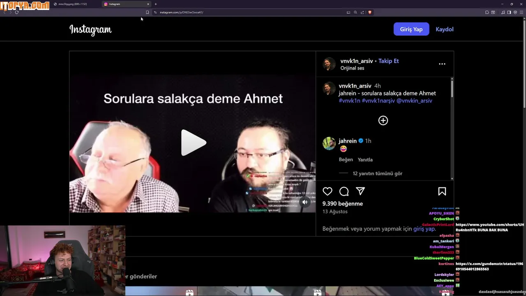The height and width of the screenshot is (296, 526).
Task: Unmute the video with speaker icon
Action: click(x=305, y=202)
